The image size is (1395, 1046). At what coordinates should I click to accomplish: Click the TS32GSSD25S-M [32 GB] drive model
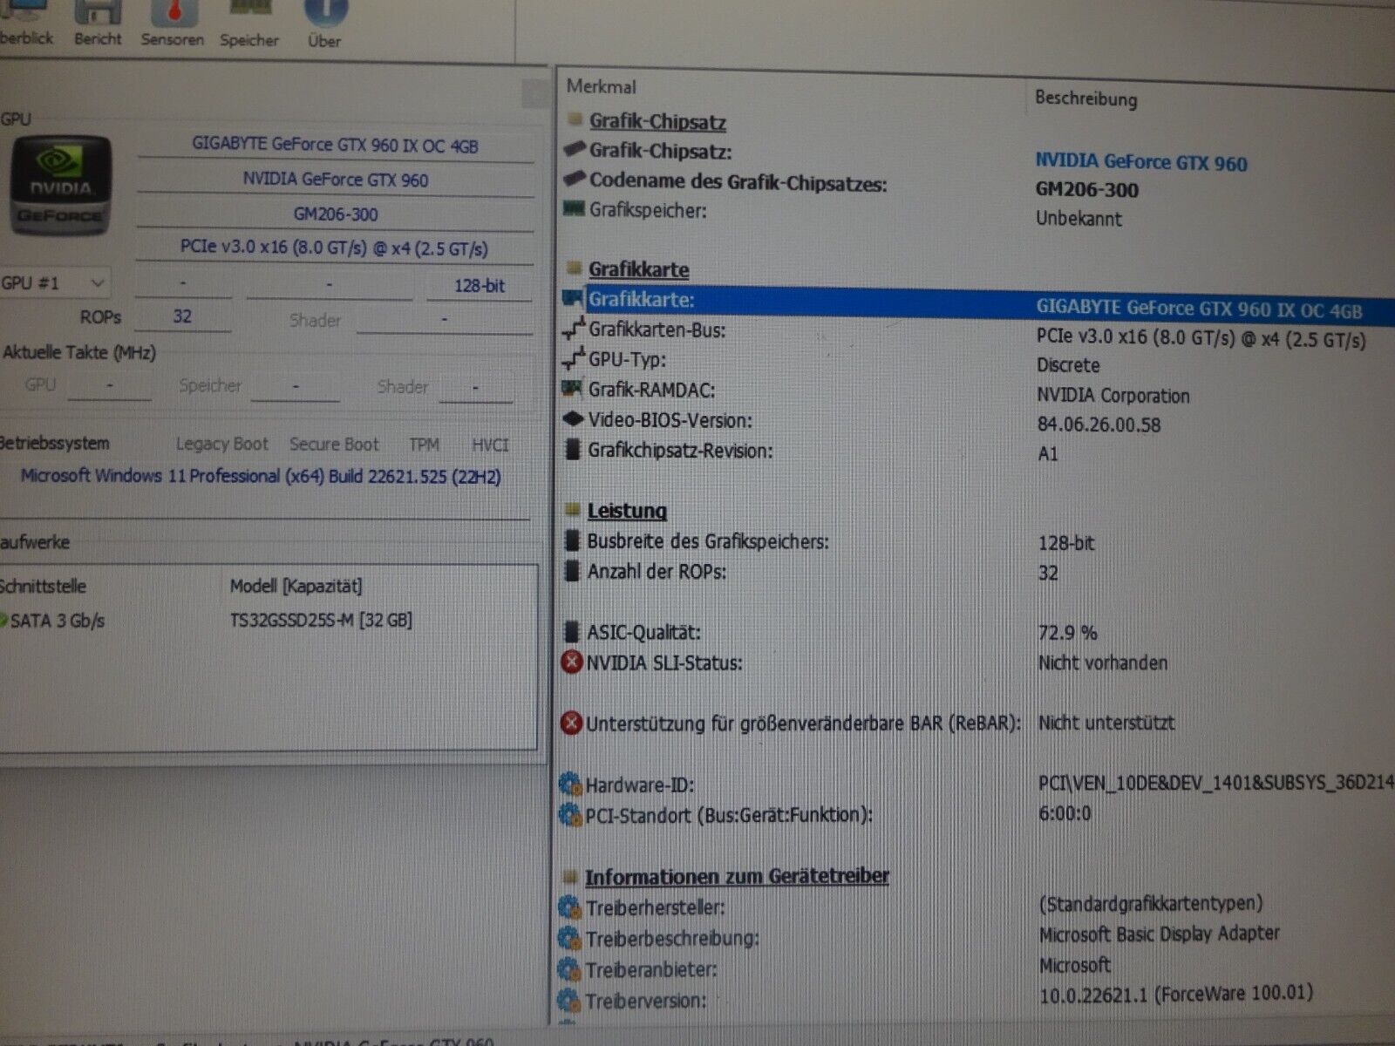[321, 620]
